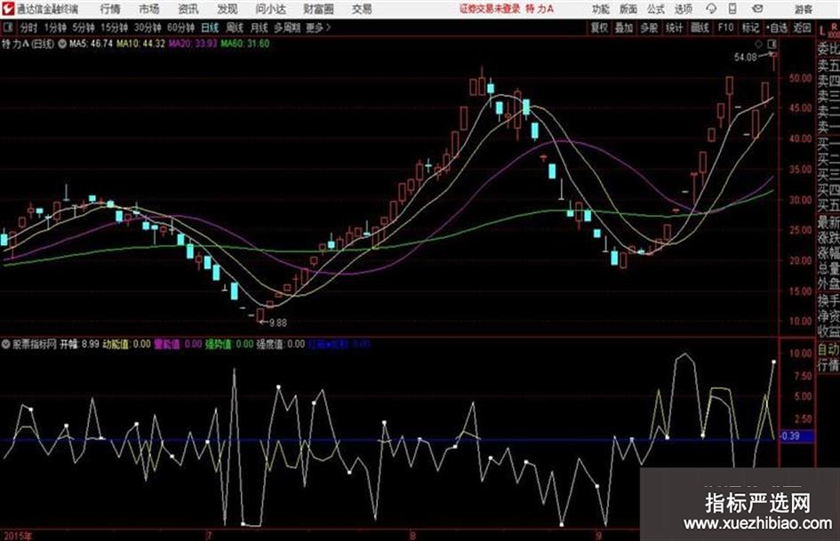Open the 选项 menu
Image resolution: width=840 pixels, height=541 pixels.
(x=683, y=9)
